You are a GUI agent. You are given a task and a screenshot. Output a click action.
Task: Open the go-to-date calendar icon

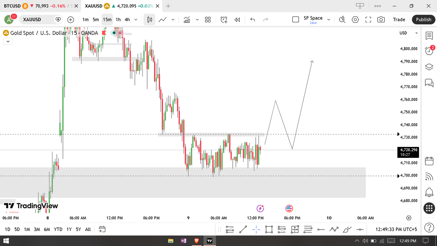click(102, 229)
